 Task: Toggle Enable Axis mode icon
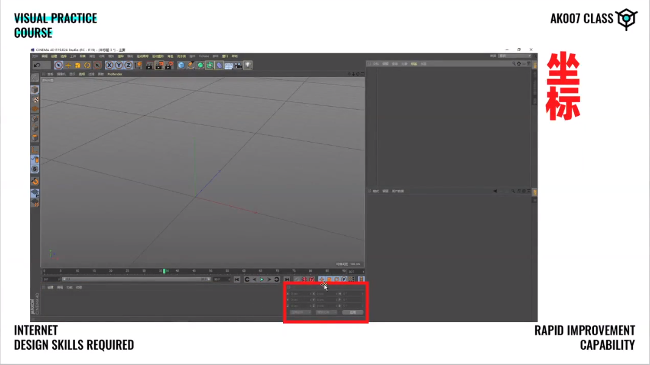pyautogui.click(x=35, y=149)
